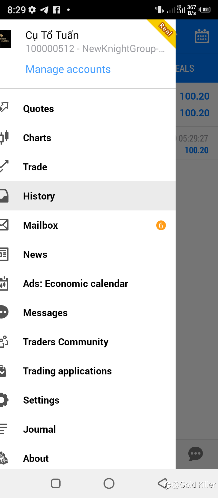Tap the Settings gear icon

point(4,400)
